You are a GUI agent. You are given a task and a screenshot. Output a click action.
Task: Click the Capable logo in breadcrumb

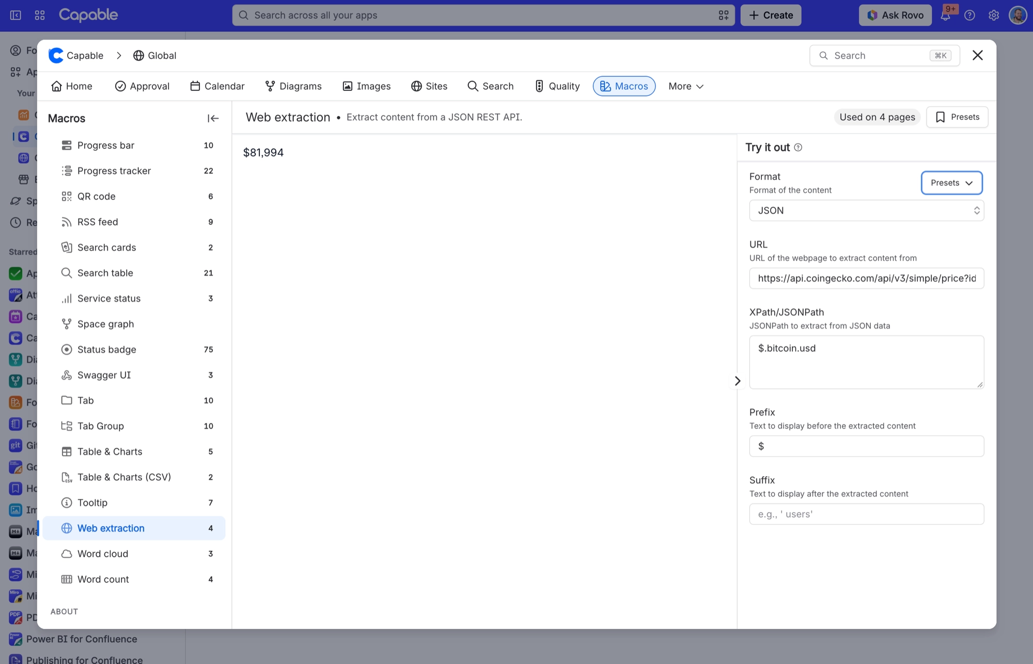56,55
